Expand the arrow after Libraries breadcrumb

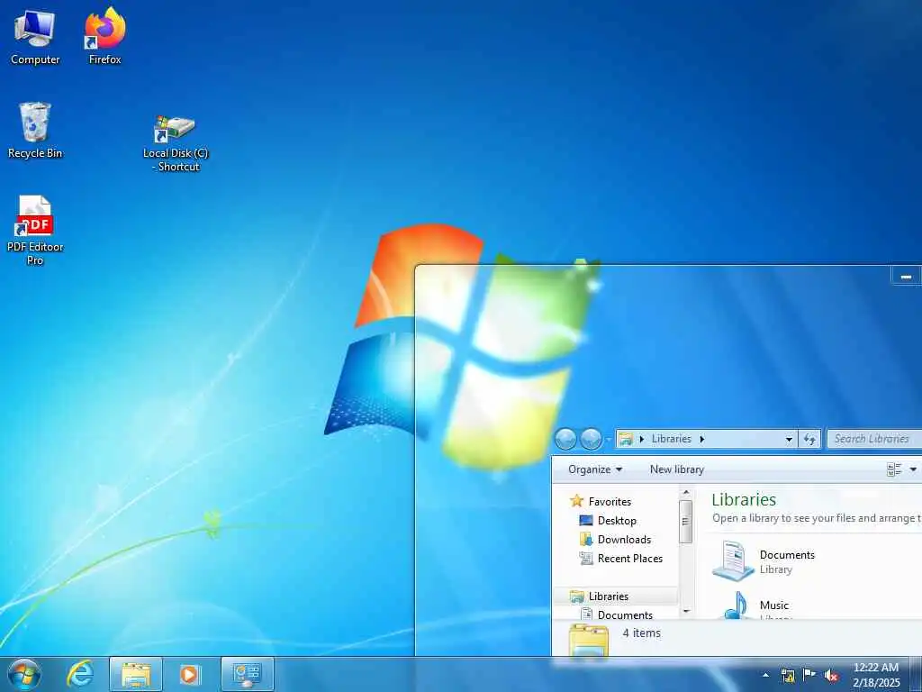(701, 439)
